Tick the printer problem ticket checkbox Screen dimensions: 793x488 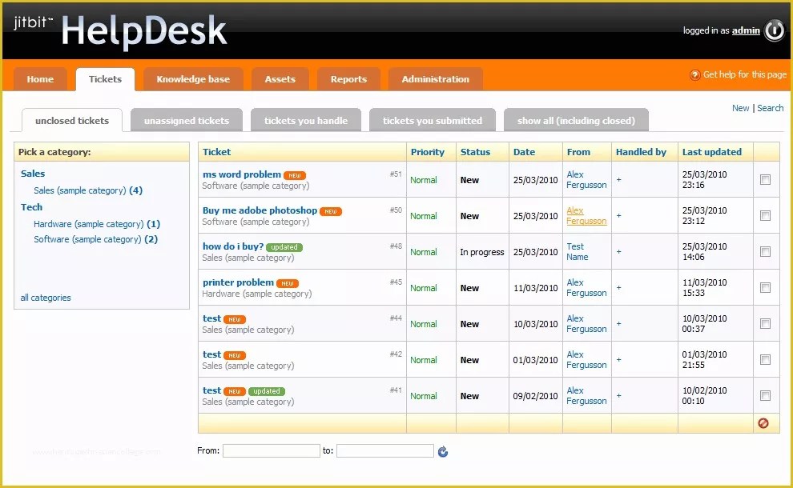[x=765, y=287]
